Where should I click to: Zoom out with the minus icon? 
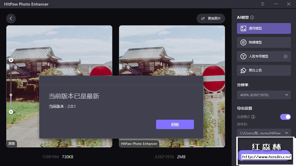(x=11, y=112)
